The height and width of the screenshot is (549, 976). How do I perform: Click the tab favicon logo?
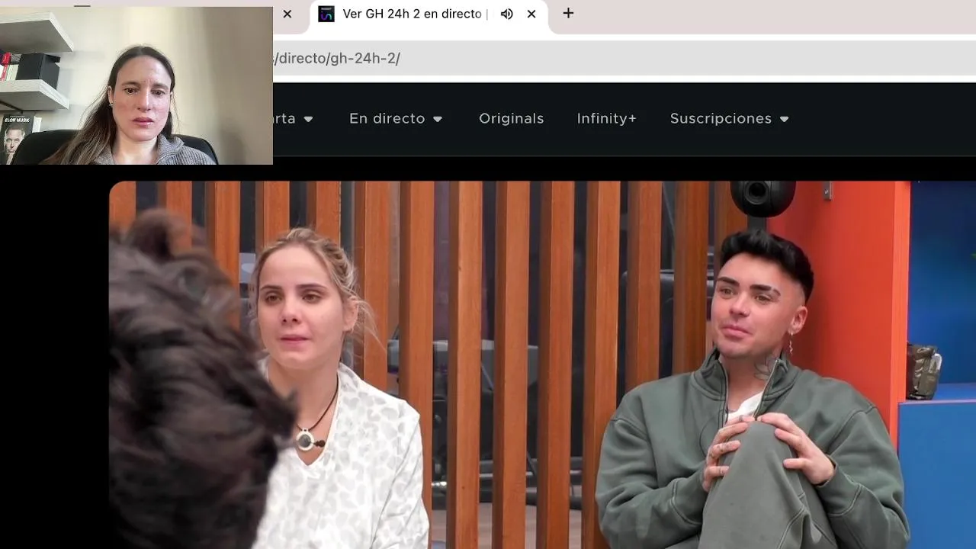point(326,14)
